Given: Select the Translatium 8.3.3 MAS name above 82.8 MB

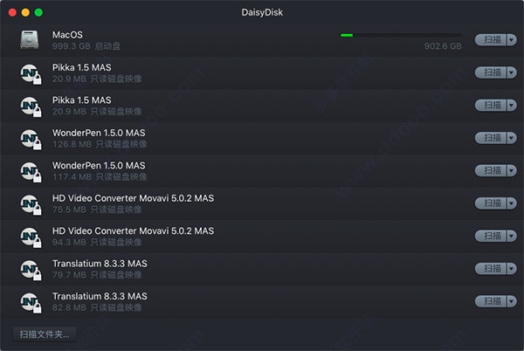Looking at the screenshot, I should (x=100, y=296).
